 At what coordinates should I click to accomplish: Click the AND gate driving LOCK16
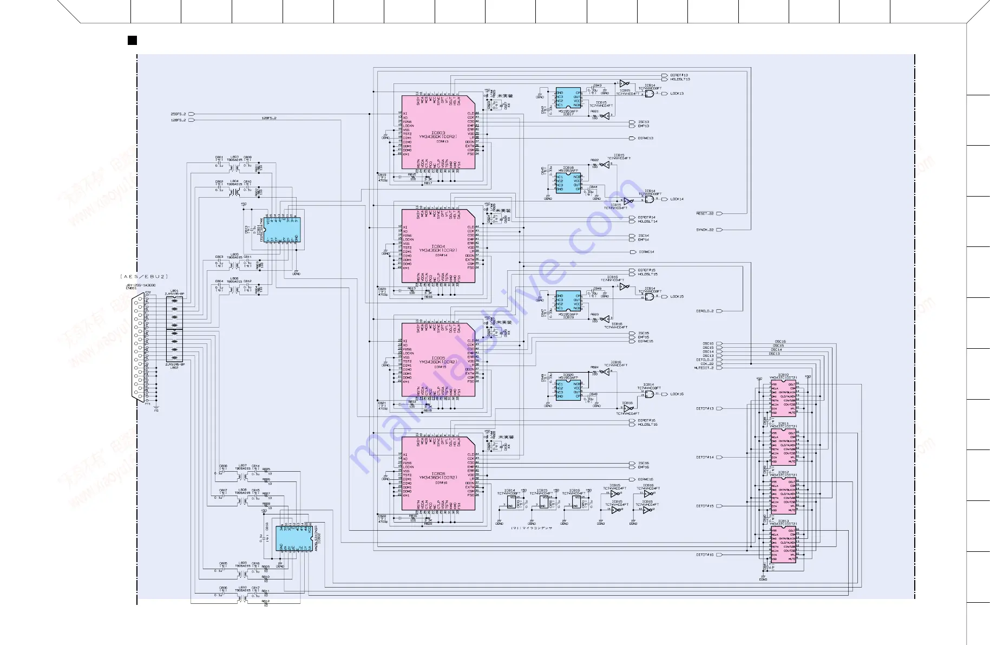click(649, 394)
